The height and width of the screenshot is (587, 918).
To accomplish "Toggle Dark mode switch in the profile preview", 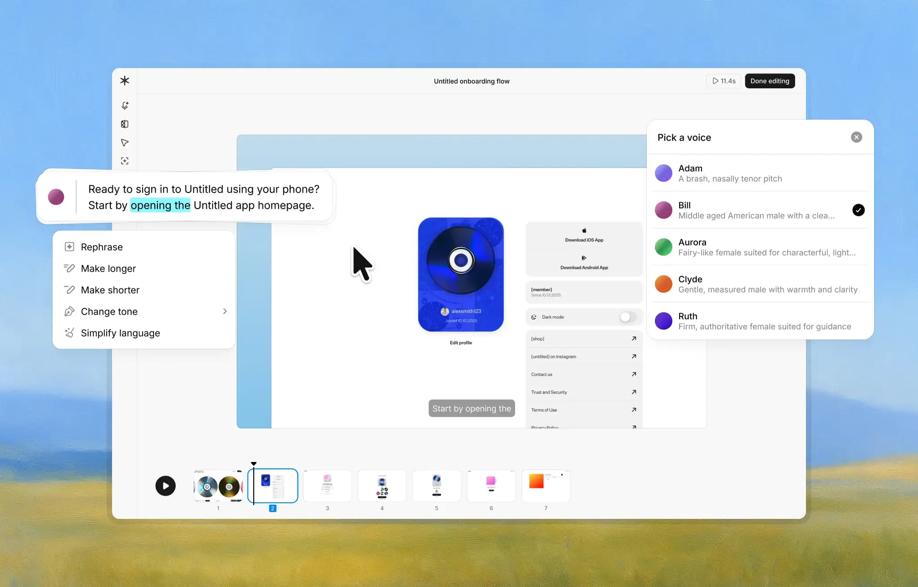I will coord(627,317).
